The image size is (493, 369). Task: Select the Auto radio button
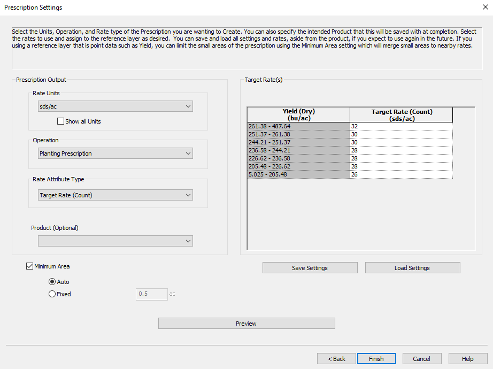(52, 282)
